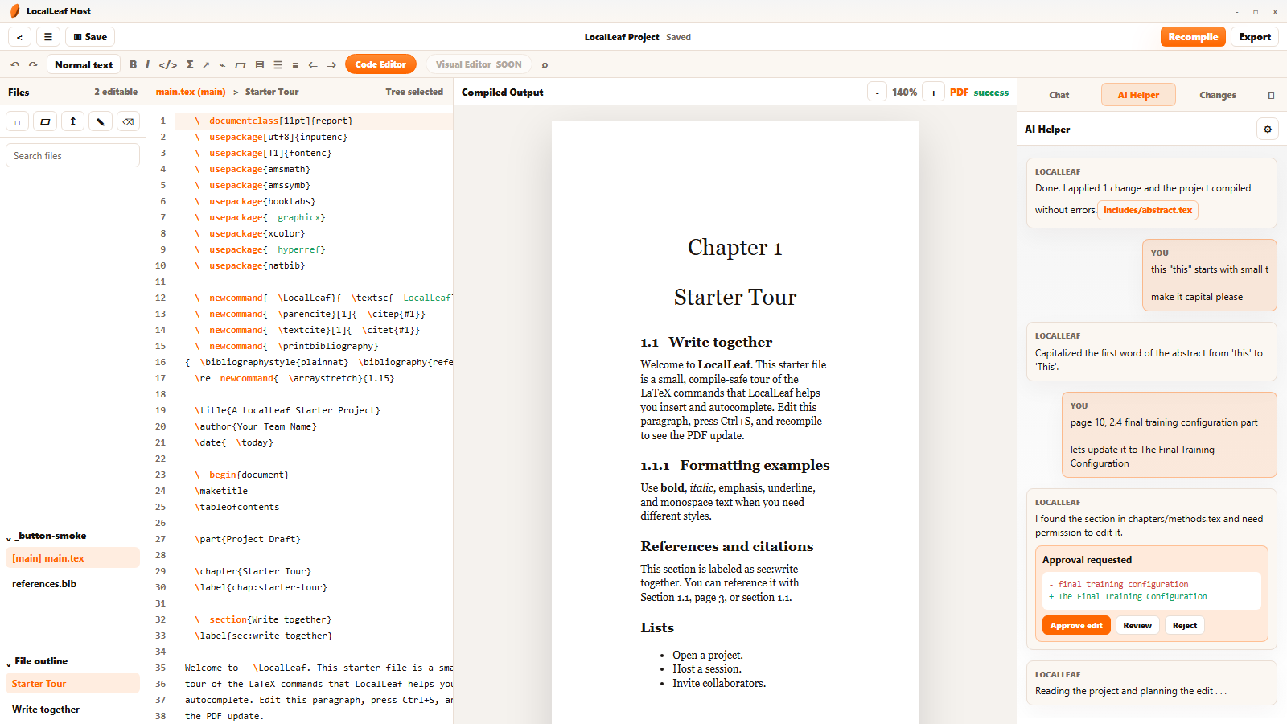Insert a table from the toolbar
Viewport: 1287px width, 724px height.
click(259, 64)
